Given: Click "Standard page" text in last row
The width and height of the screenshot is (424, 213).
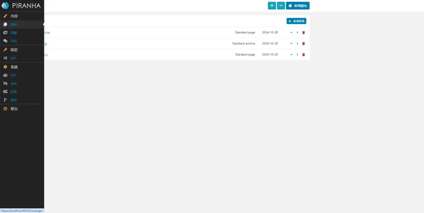Looking at the screenshot, I should [x=245, y=54].
